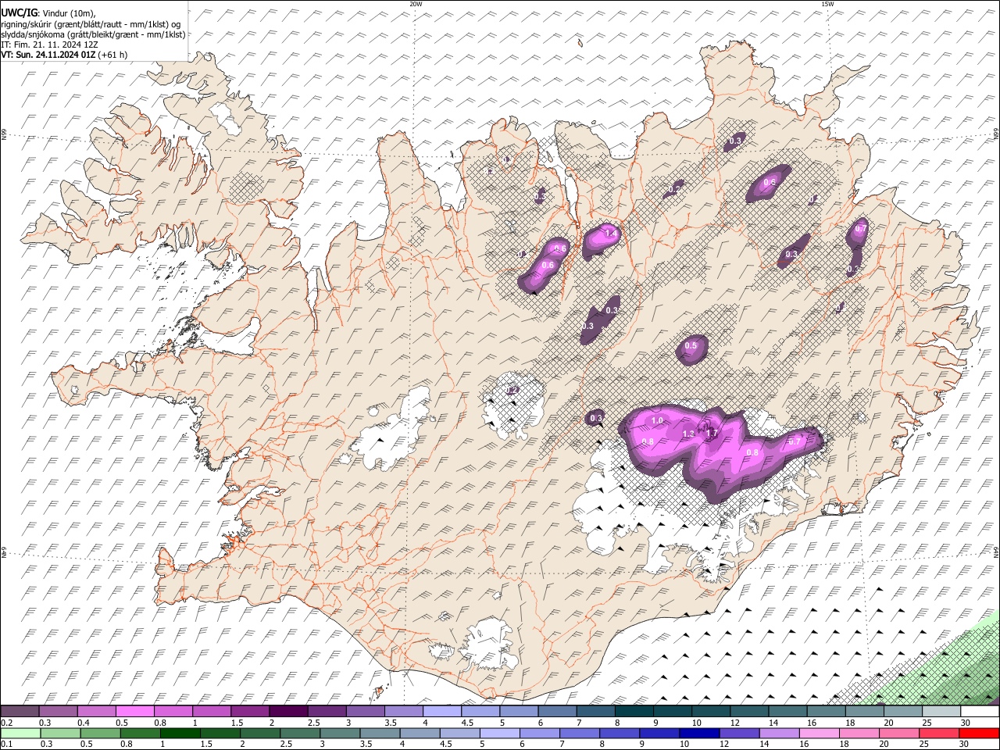This screenshot has height=750, width=1000.
Task: Pick the pale green 0.1 swatch in the bottom scale
Action: pos(20,733)
